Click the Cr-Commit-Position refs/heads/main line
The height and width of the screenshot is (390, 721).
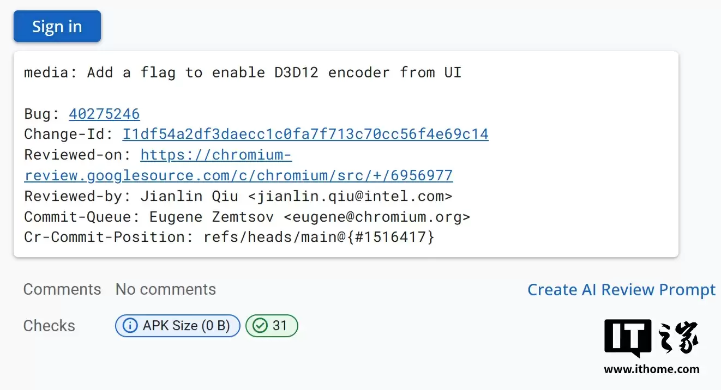click(229, 237)
